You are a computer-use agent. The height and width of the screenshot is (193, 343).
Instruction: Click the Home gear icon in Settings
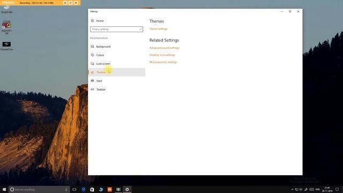pyautogui.click(x=92, y=21)
